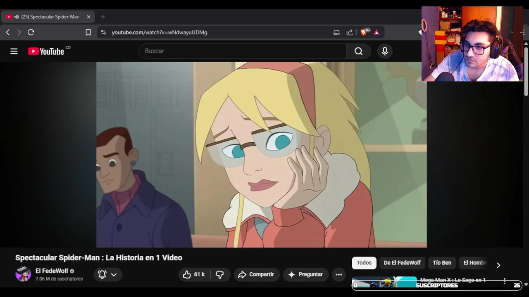Open Mega Man X : La Saga title
Image resolution: width=529 pixels, height=297 pixels.
tap(453, 280)
